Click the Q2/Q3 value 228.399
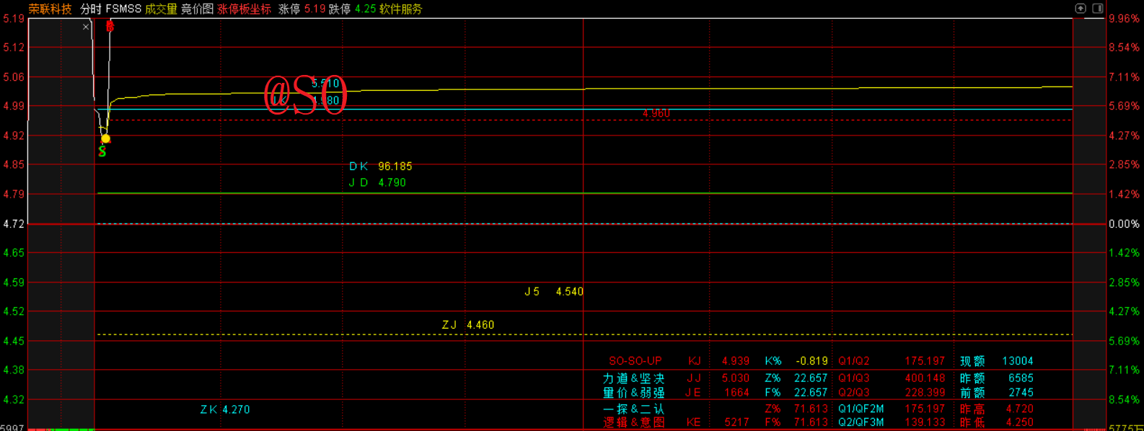1144x431 pixels. pos(925,393)
